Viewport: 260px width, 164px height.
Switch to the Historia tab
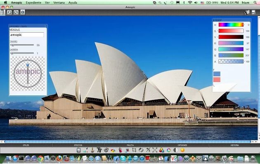click(234, 145)
